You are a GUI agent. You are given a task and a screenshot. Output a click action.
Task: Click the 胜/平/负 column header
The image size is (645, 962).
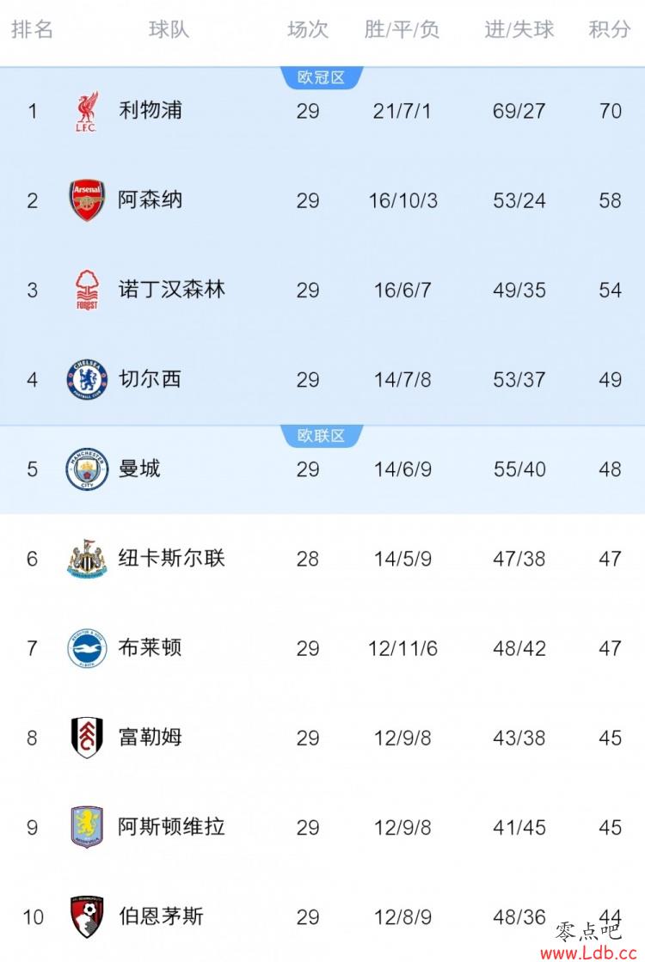coord(402,29)
